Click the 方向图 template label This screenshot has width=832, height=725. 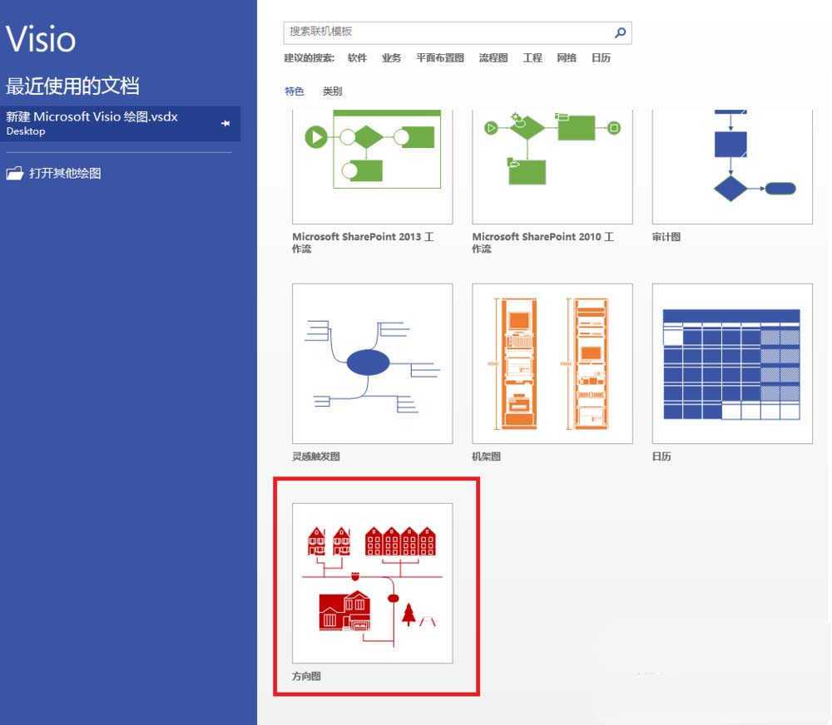[x=307, y=676]
